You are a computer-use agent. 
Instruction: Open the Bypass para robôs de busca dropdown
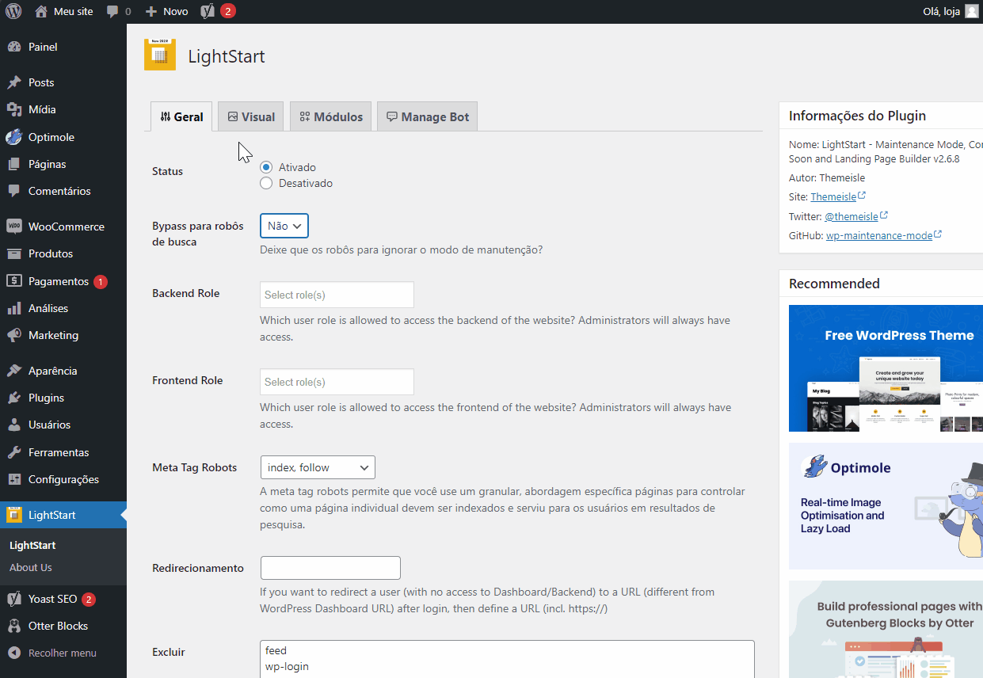coord(284,226)
